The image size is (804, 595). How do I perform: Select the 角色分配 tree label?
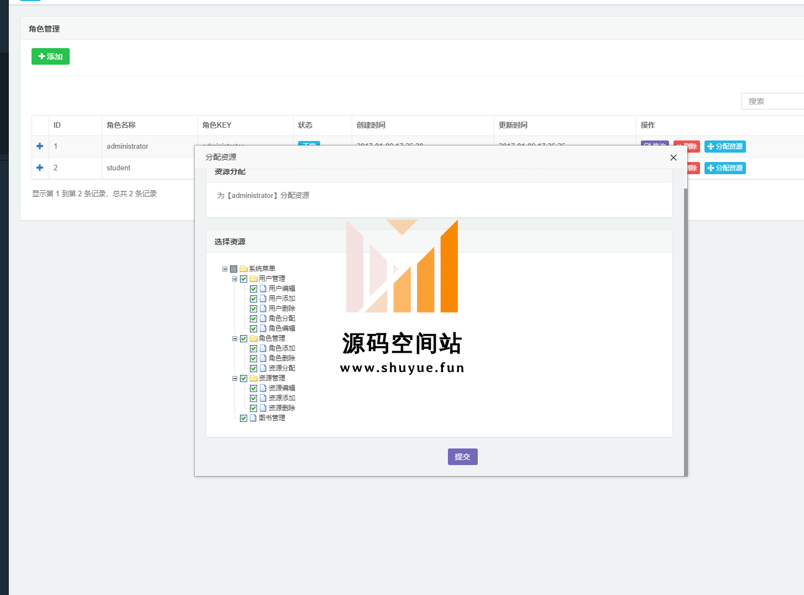(x=282, y=319)
